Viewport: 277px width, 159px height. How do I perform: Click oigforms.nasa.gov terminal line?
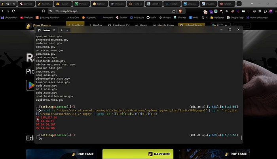(x=49, y=100)
